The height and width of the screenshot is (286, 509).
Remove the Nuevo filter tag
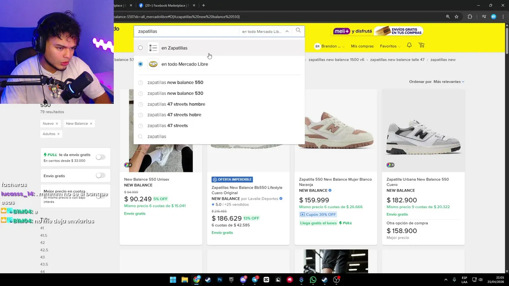[57, 124]
